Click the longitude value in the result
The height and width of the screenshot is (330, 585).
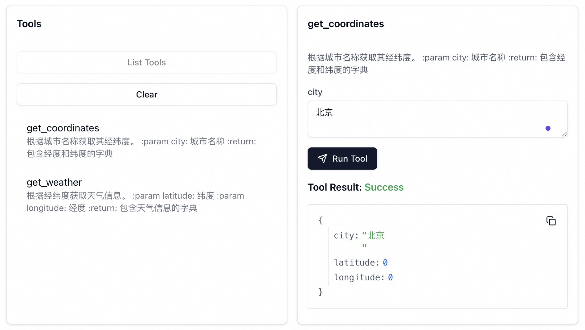click(390, 277)
